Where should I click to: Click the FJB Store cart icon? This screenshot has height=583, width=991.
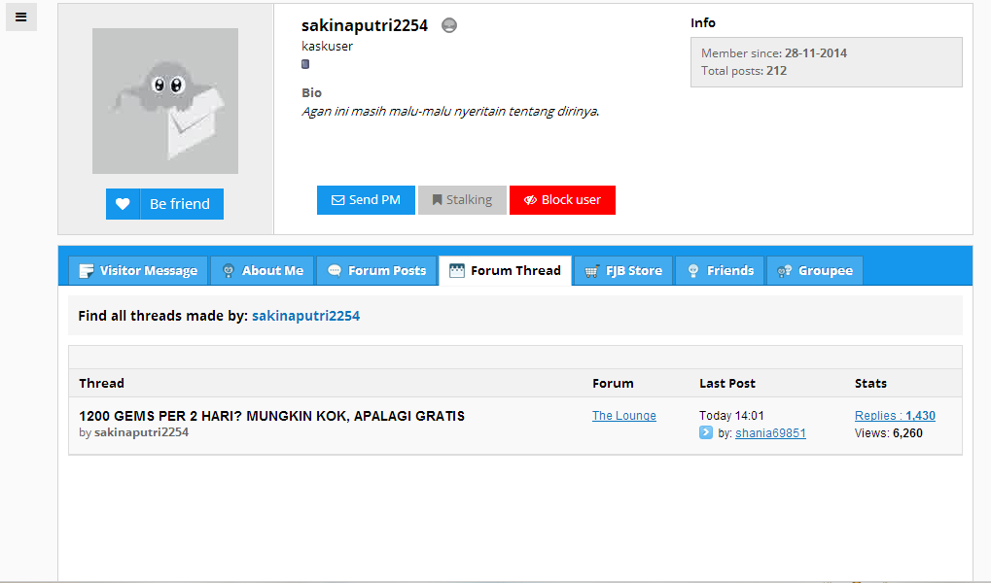point(591,271)
